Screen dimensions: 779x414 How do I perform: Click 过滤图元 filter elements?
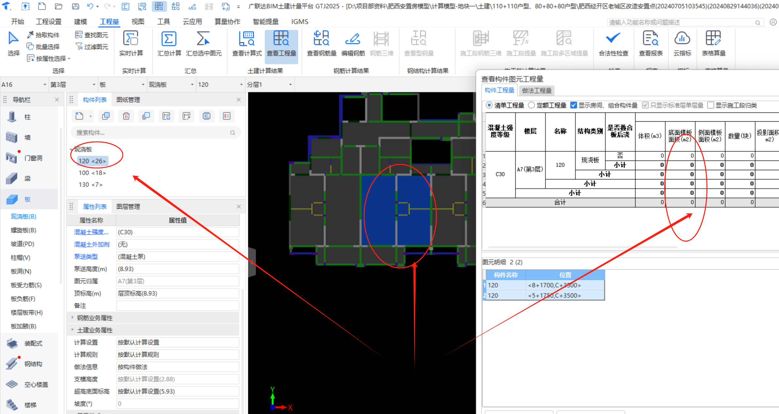[92, 47]
